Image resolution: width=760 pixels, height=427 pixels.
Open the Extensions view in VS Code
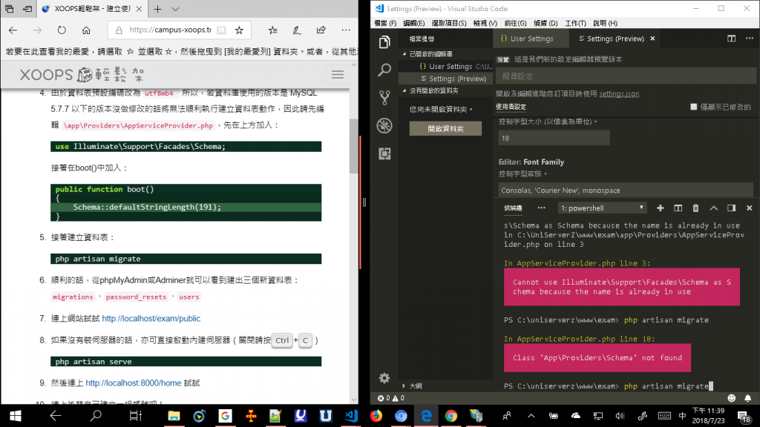coord(384,154)
